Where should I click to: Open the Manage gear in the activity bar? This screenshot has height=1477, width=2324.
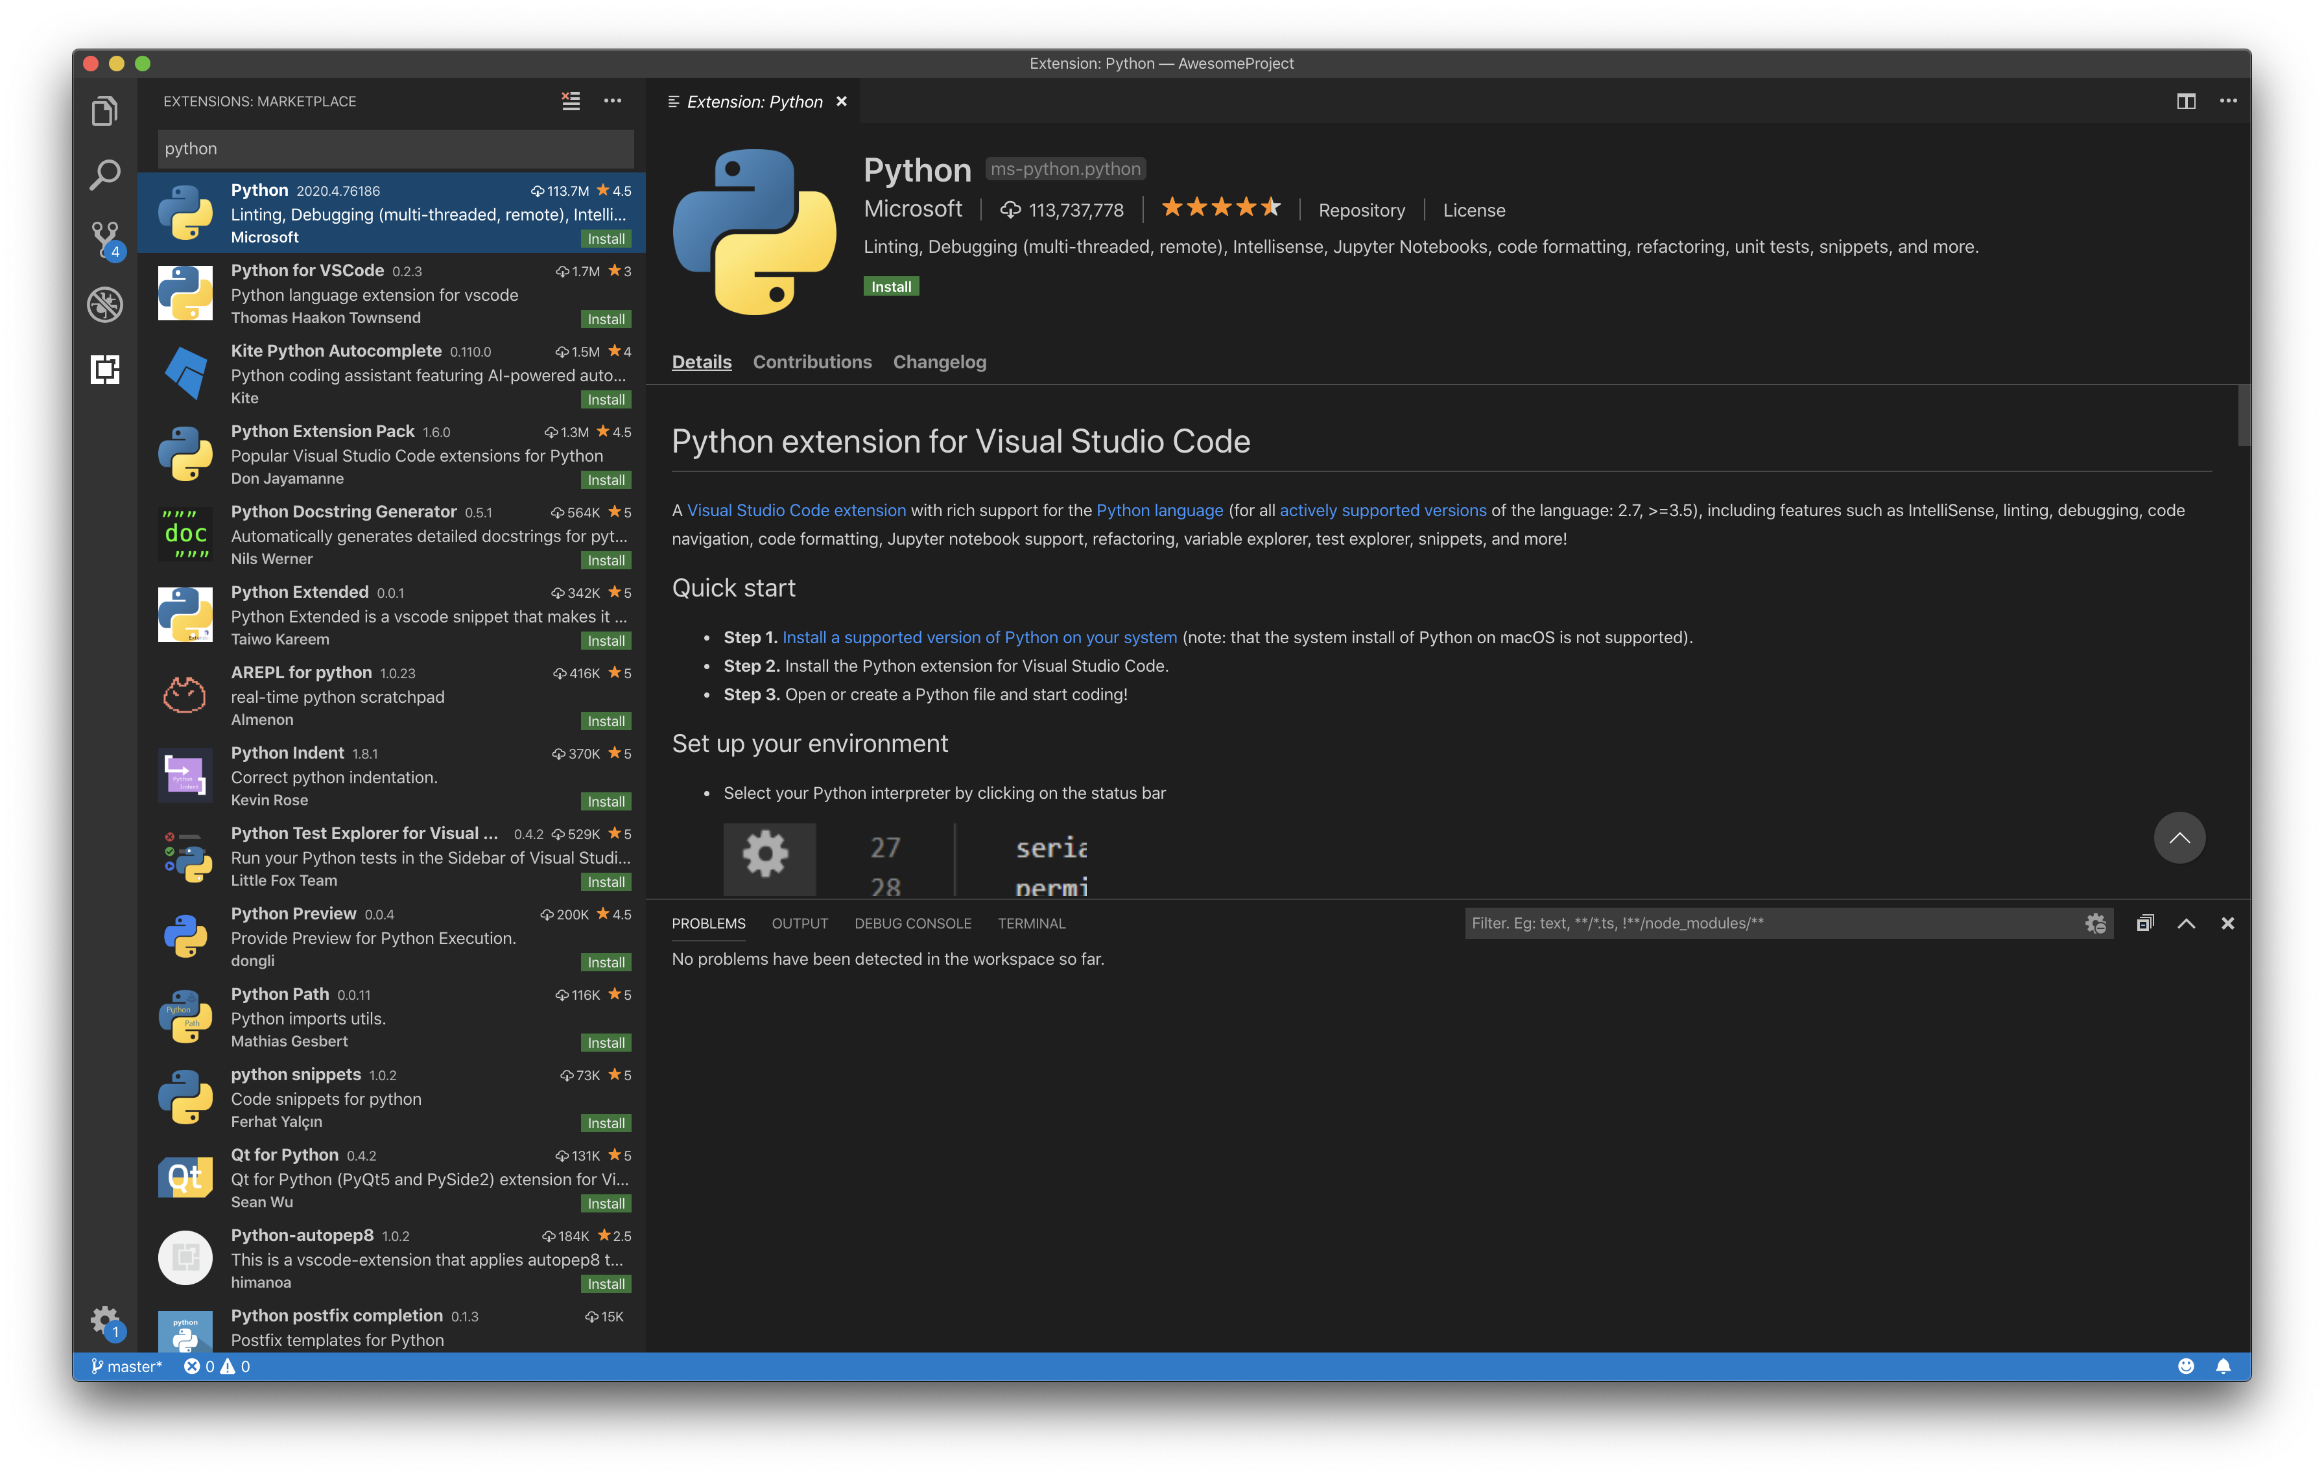tap(104, 1321)
